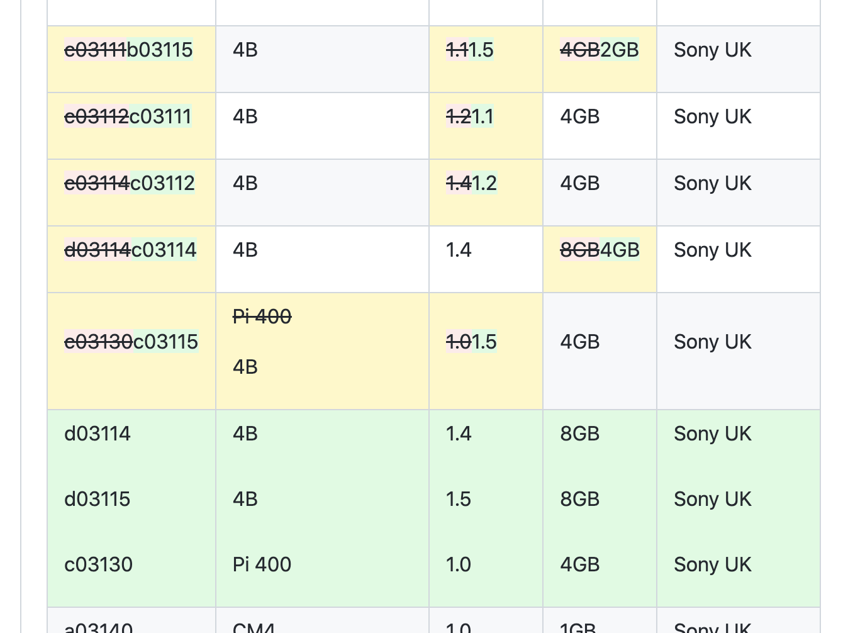Click 4B below the struck-through Pi 400
The width and height of the screenshot is (848, 633).
click(245, 367)
